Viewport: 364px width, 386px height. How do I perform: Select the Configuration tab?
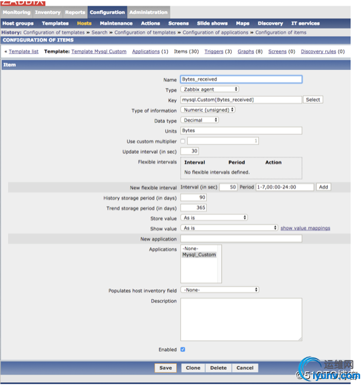point(107,12)
